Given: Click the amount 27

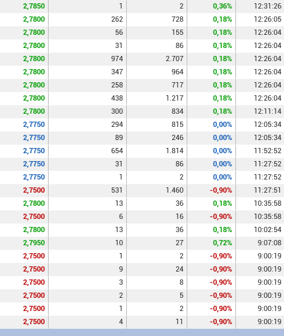Looking at the screenshot, I should pos(179,243).
